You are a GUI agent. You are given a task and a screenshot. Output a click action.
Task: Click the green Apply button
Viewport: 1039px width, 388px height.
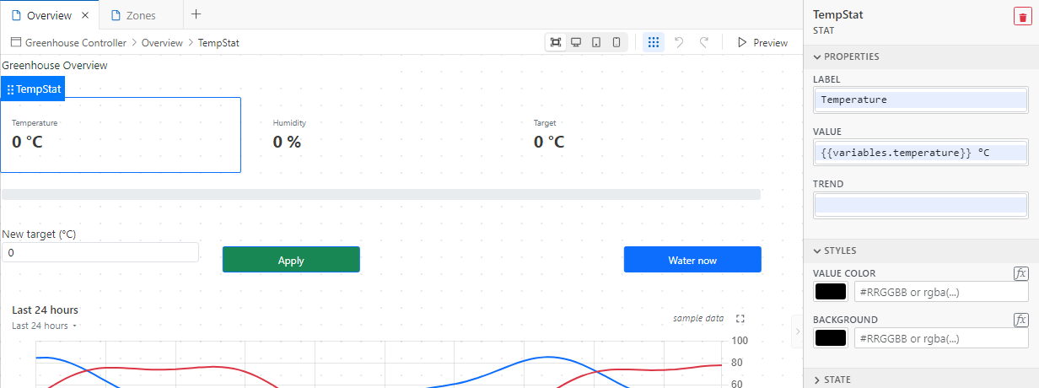coord(291,260)
